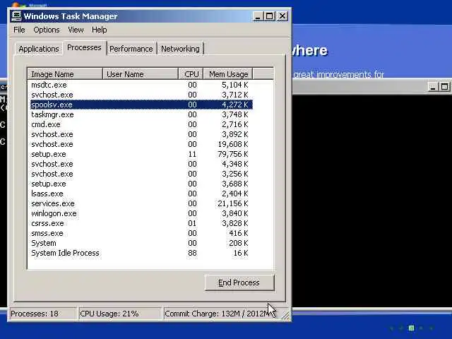
Task: Minimize the command prompt window behind
Action: click(432, 87)
